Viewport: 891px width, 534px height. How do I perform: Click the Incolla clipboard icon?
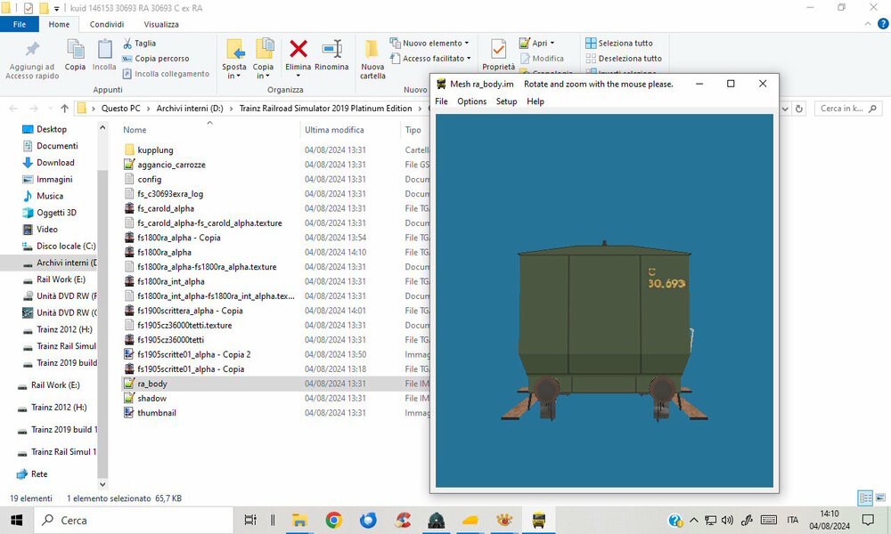click(x=104, y=49)
